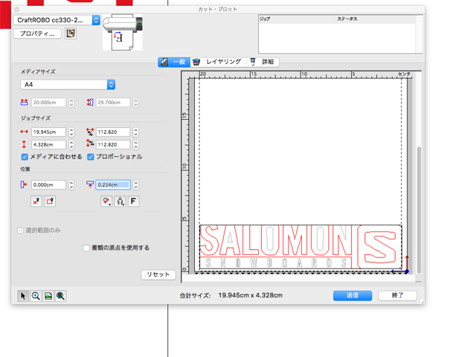Toggle the プロポーショナル checkbox
Image resolution: width=476 pixels, height=357 pixels.
tap(91, 157)
